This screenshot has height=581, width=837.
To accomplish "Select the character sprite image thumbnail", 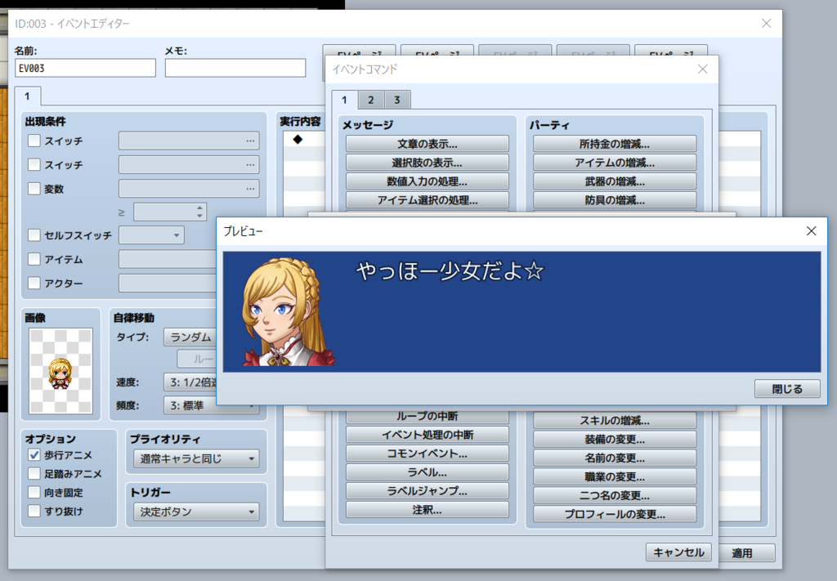I will 60,371.
